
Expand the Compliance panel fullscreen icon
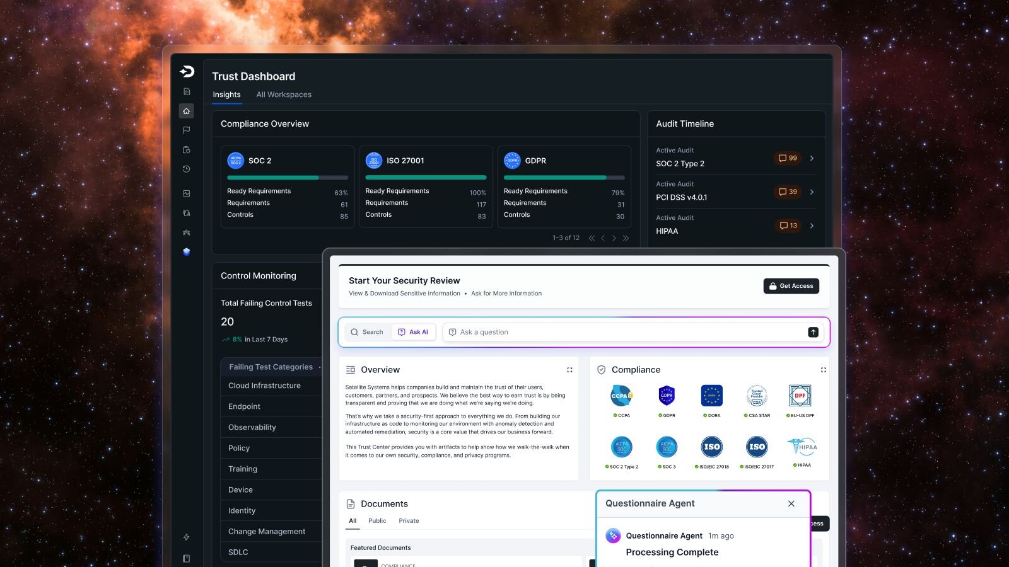pos(823,370)
